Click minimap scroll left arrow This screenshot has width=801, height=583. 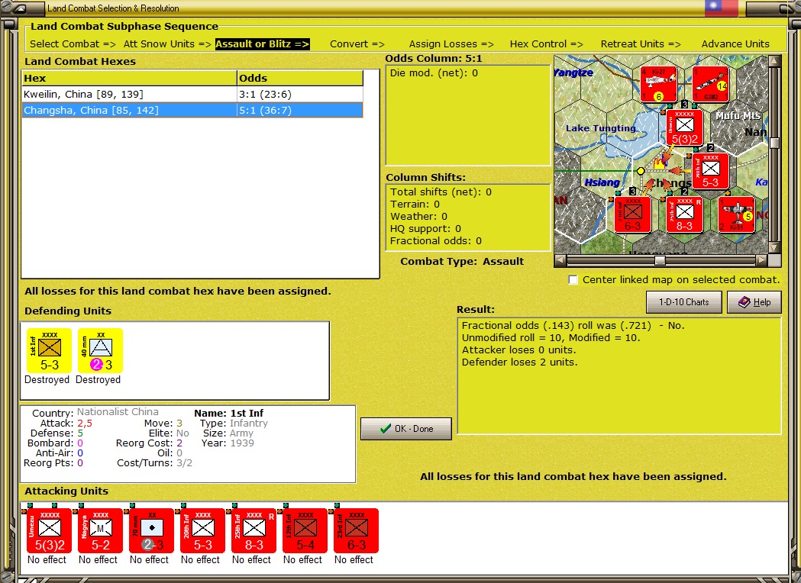pyautogui.click(x=560, y=260)
